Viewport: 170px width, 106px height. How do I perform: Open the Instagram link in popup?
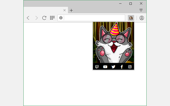(x=130, y=67)
